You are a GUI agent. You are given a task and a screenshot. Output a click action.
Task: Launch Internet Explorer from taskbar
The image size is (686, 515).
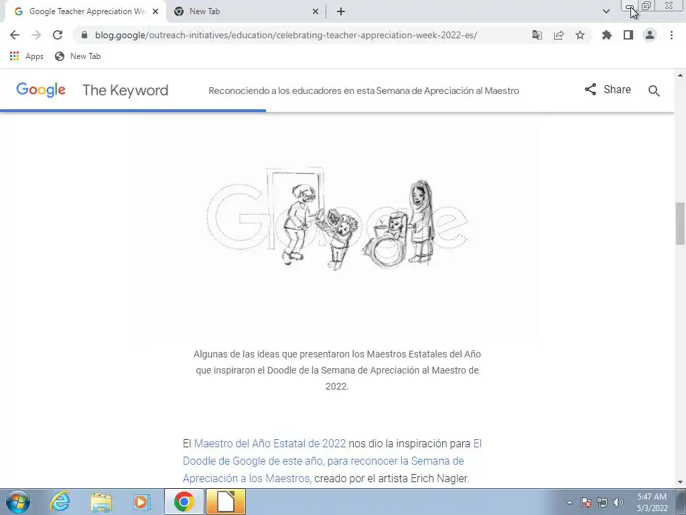coord(60,502)
